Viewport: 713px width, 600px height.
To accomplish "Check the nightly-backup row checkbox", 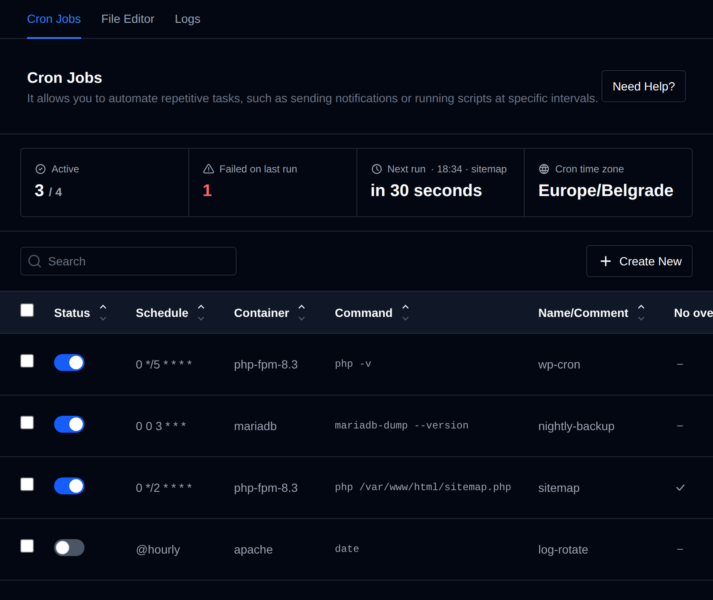I will pyautogui.click(x=27, y=423).
